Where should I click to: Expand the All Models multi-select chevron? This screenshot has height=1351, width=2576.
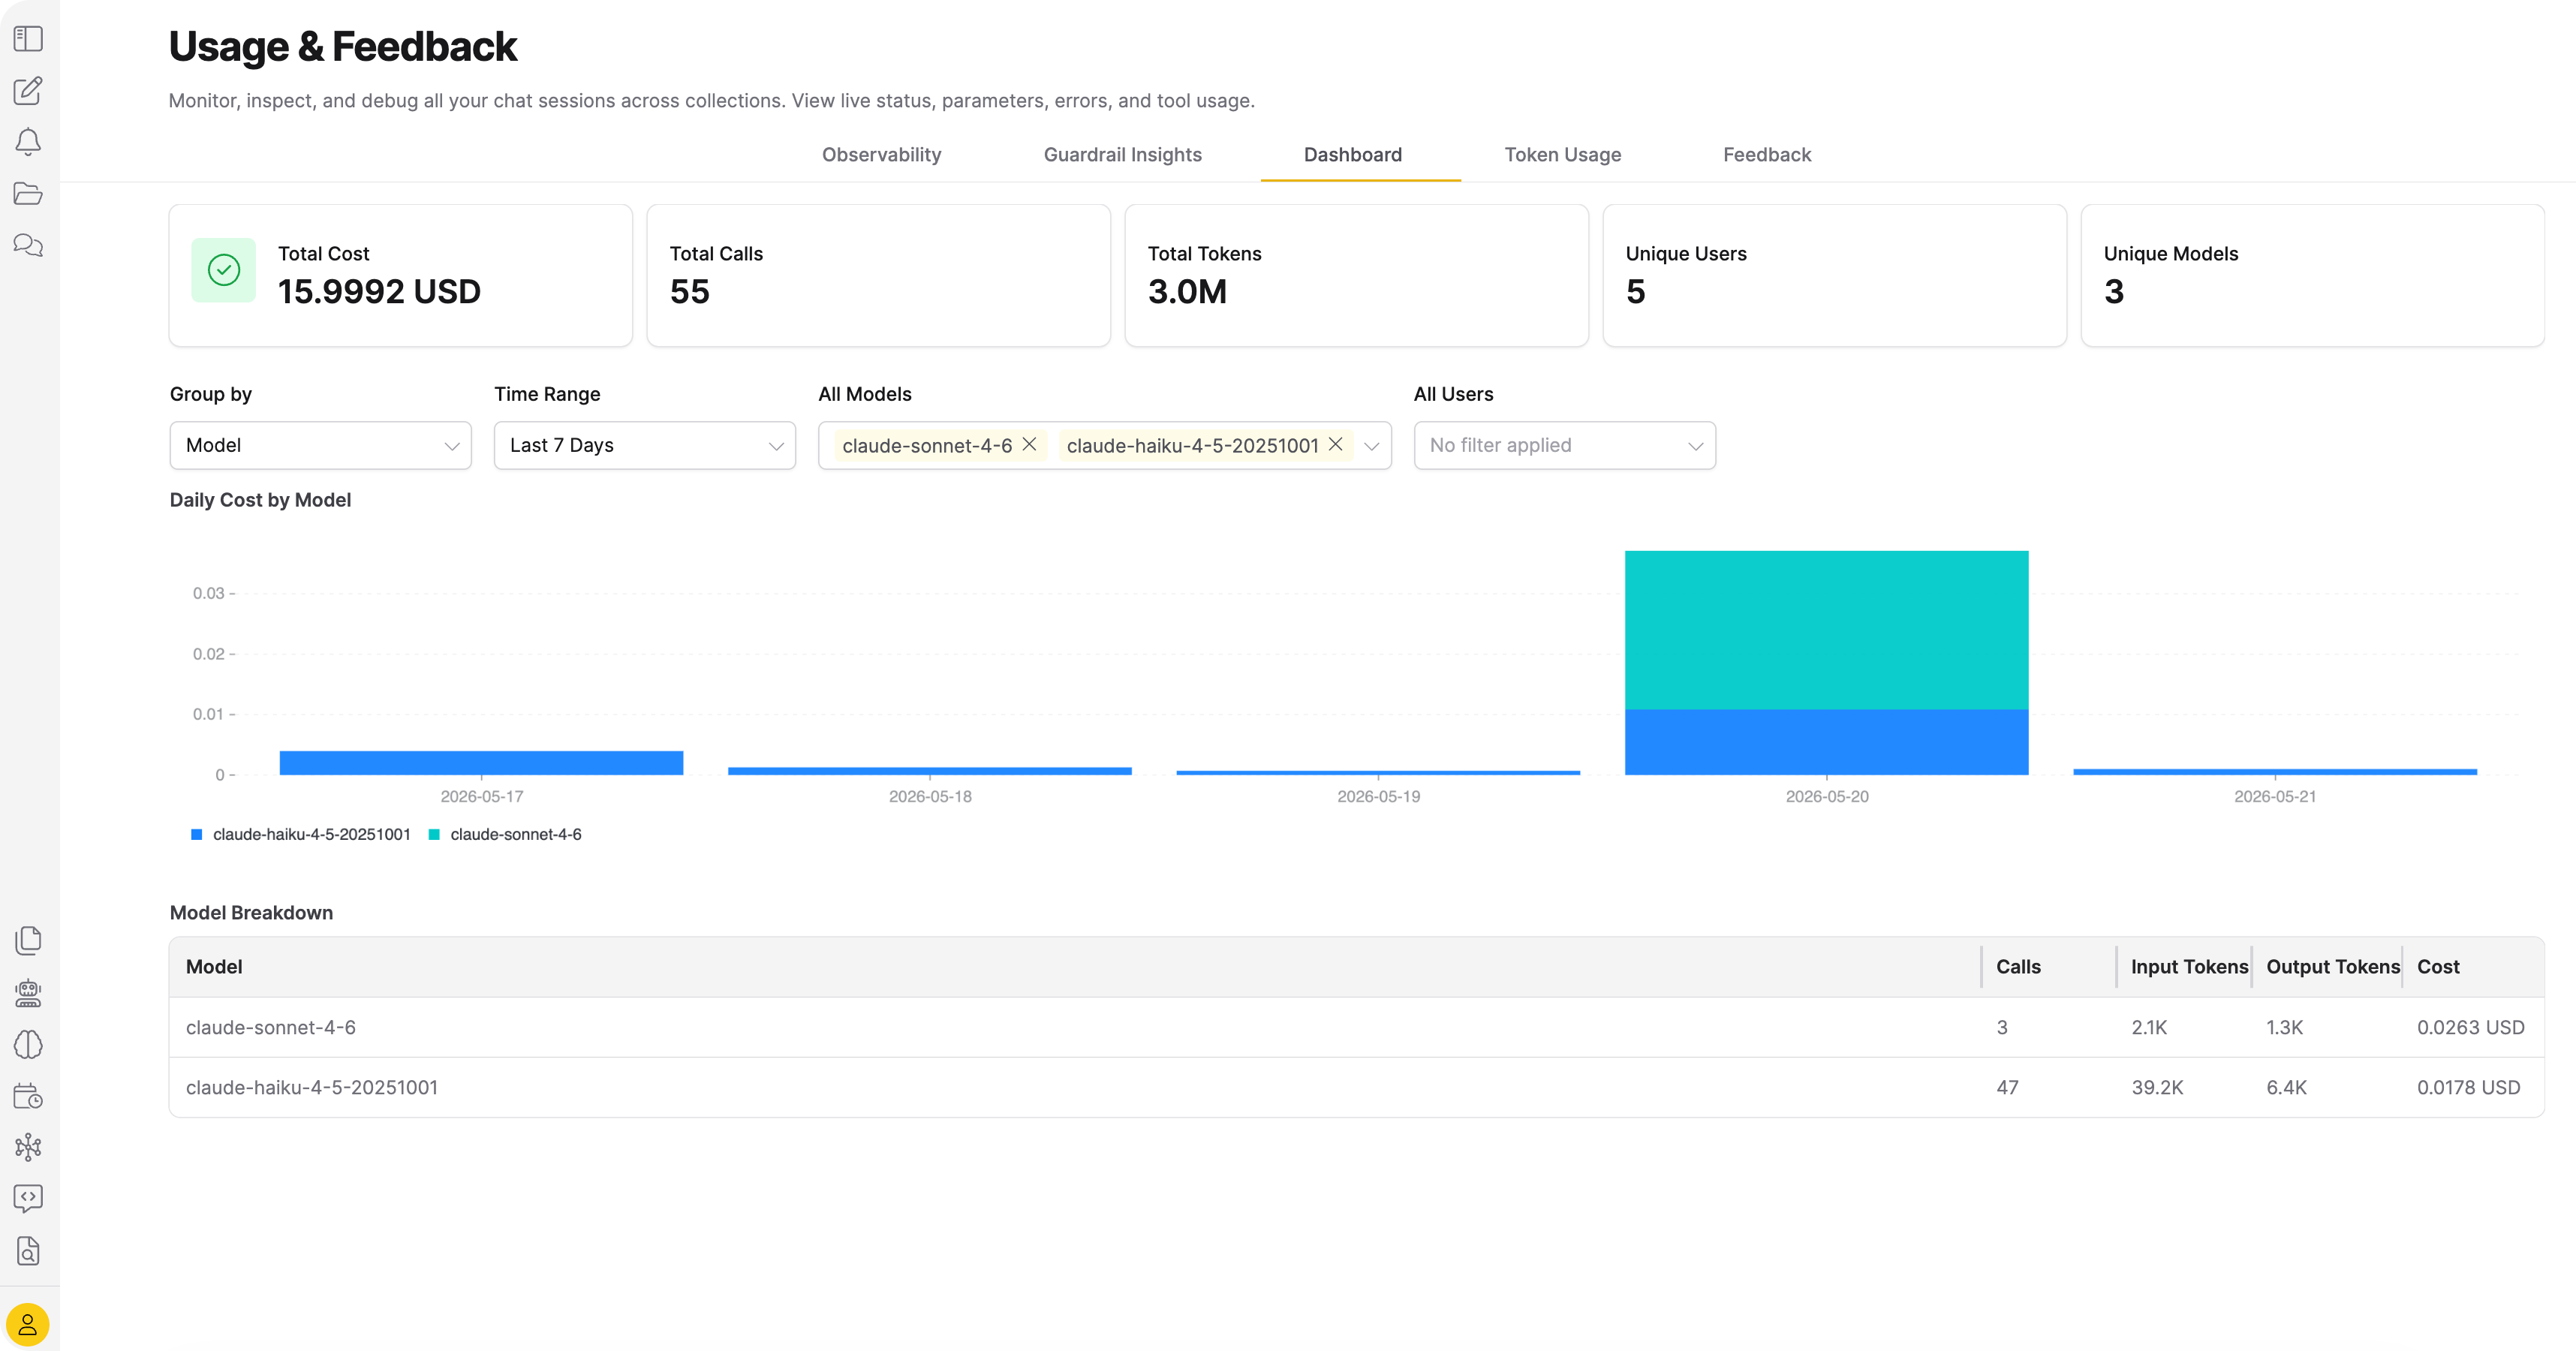coord(1371,446)
